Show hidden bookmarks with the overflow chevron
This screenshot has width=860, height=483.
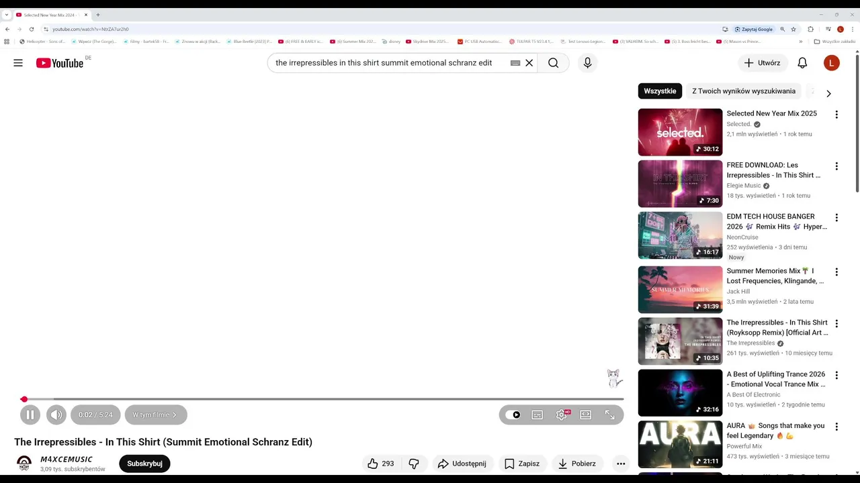point(801,42)
